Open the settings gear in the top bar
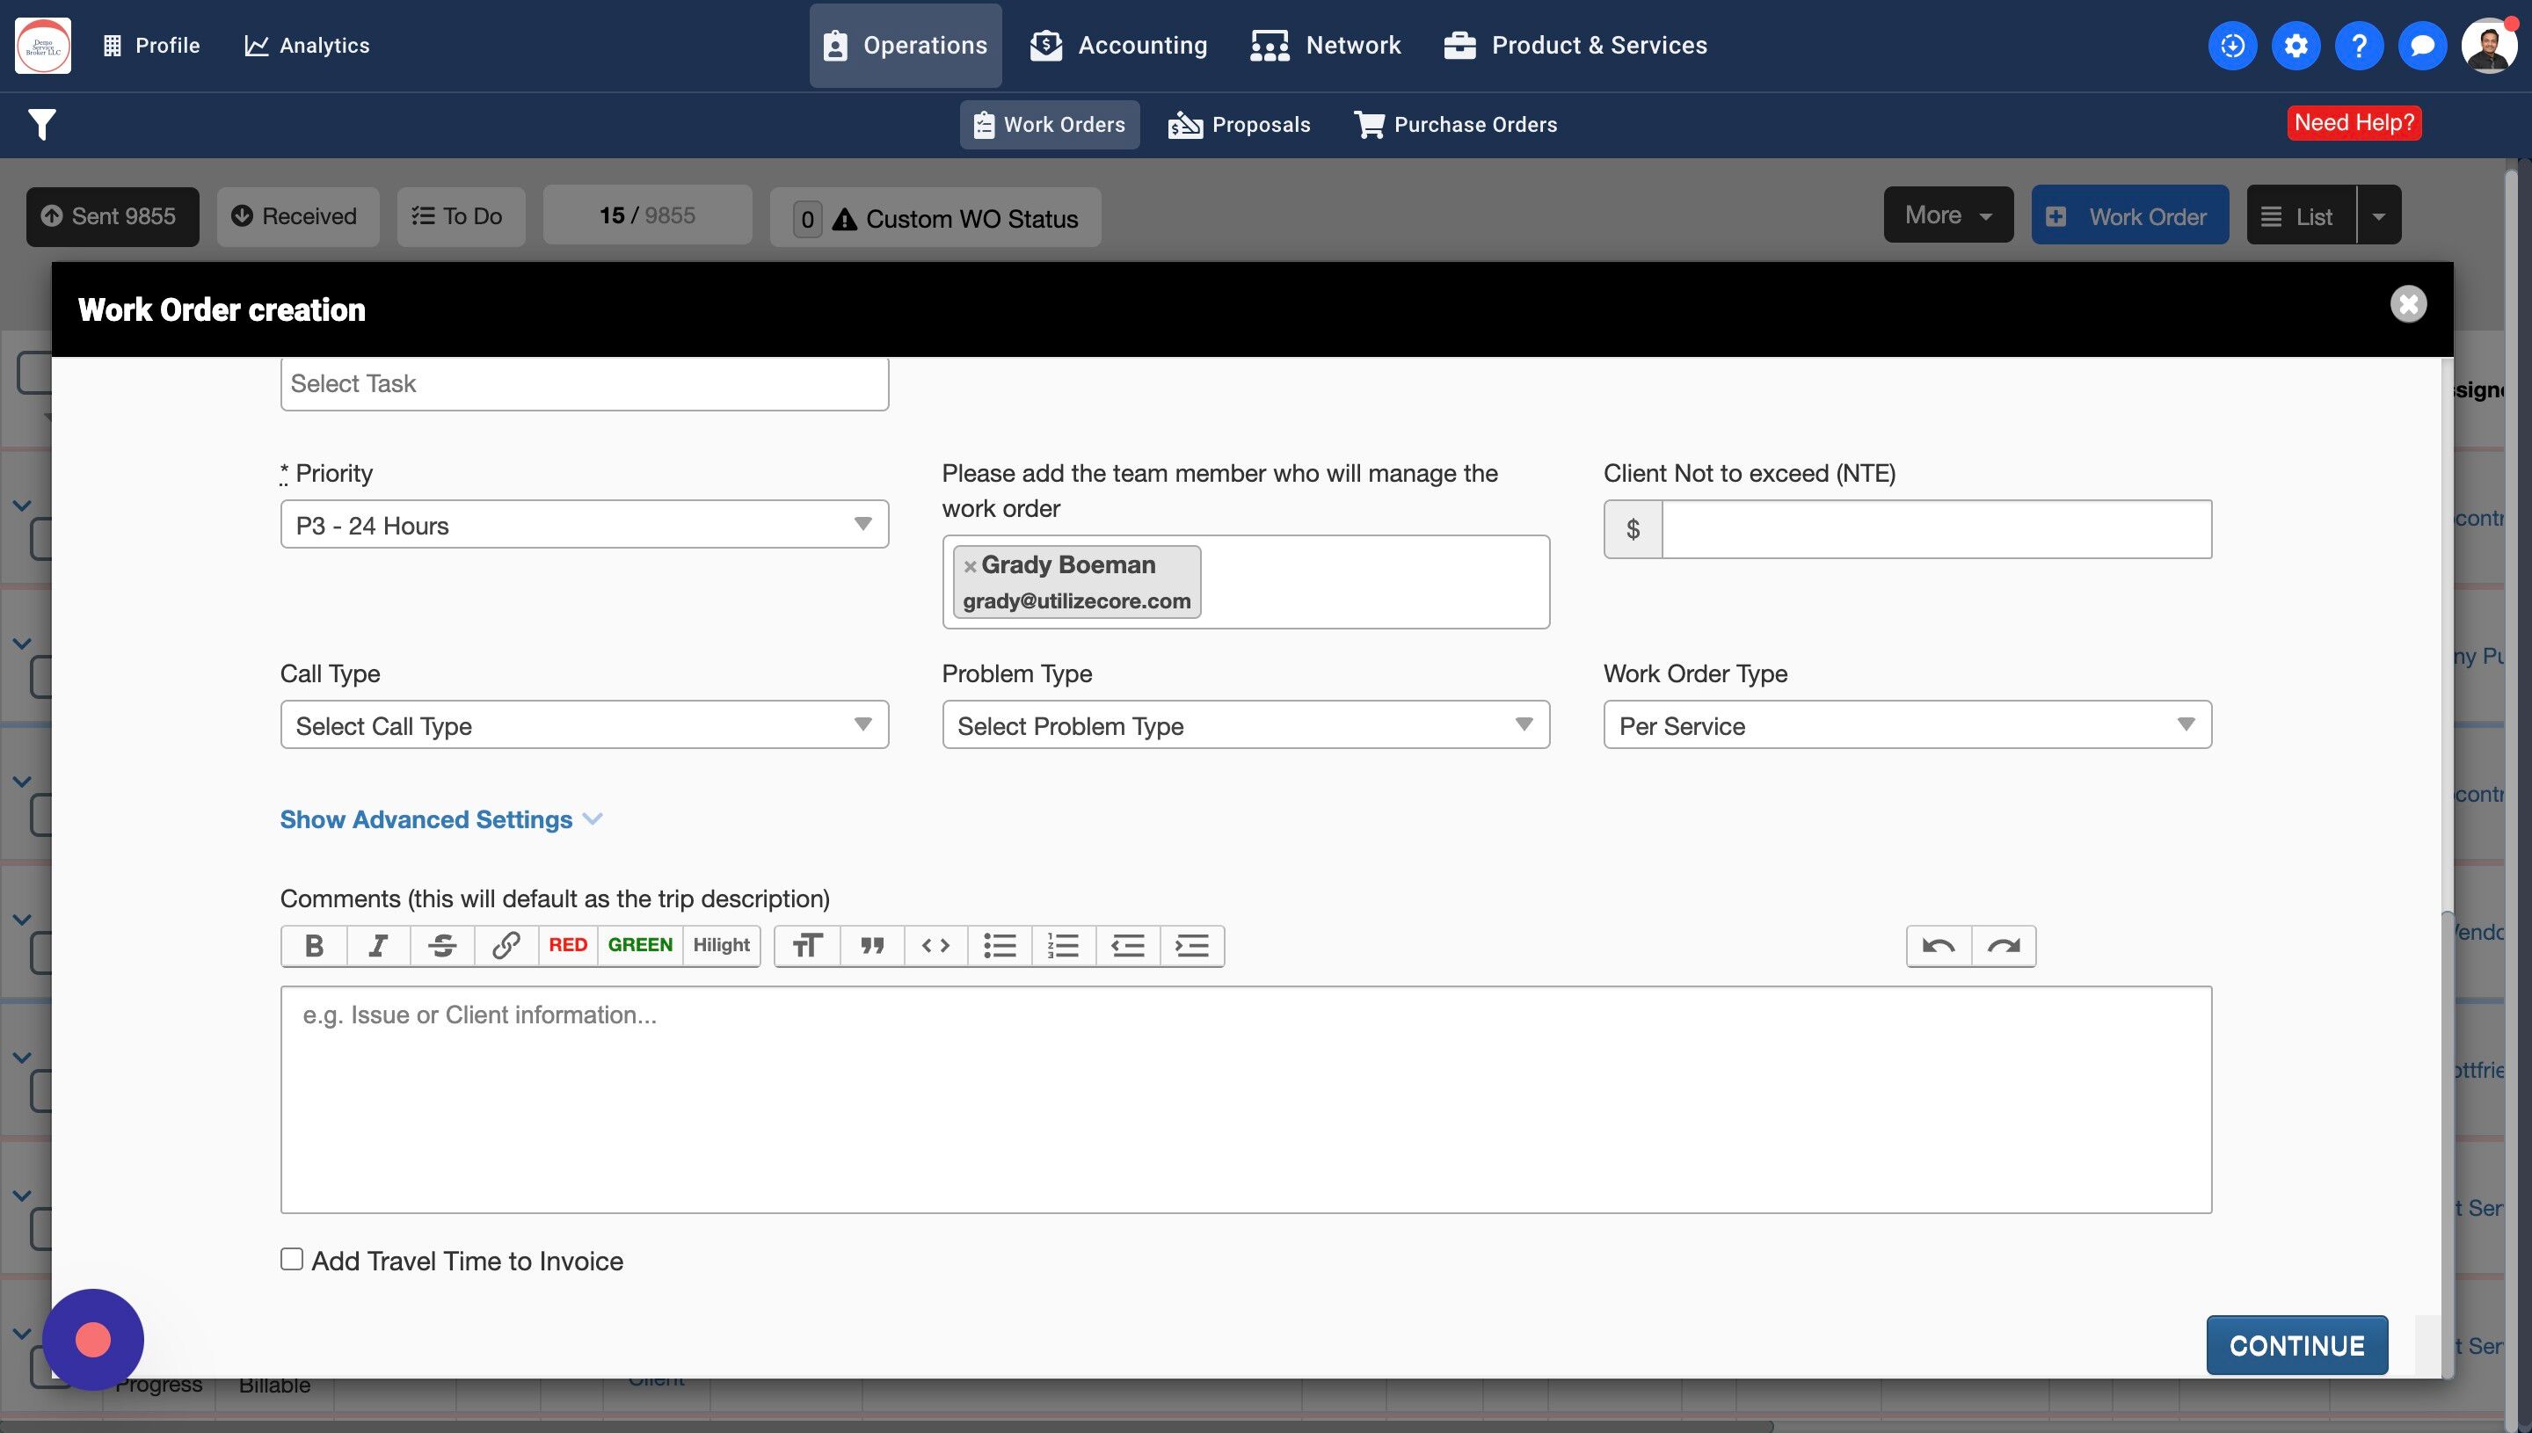Image resolution: width=2532 pixels, height=1433 pixels. click(2295, 45)
